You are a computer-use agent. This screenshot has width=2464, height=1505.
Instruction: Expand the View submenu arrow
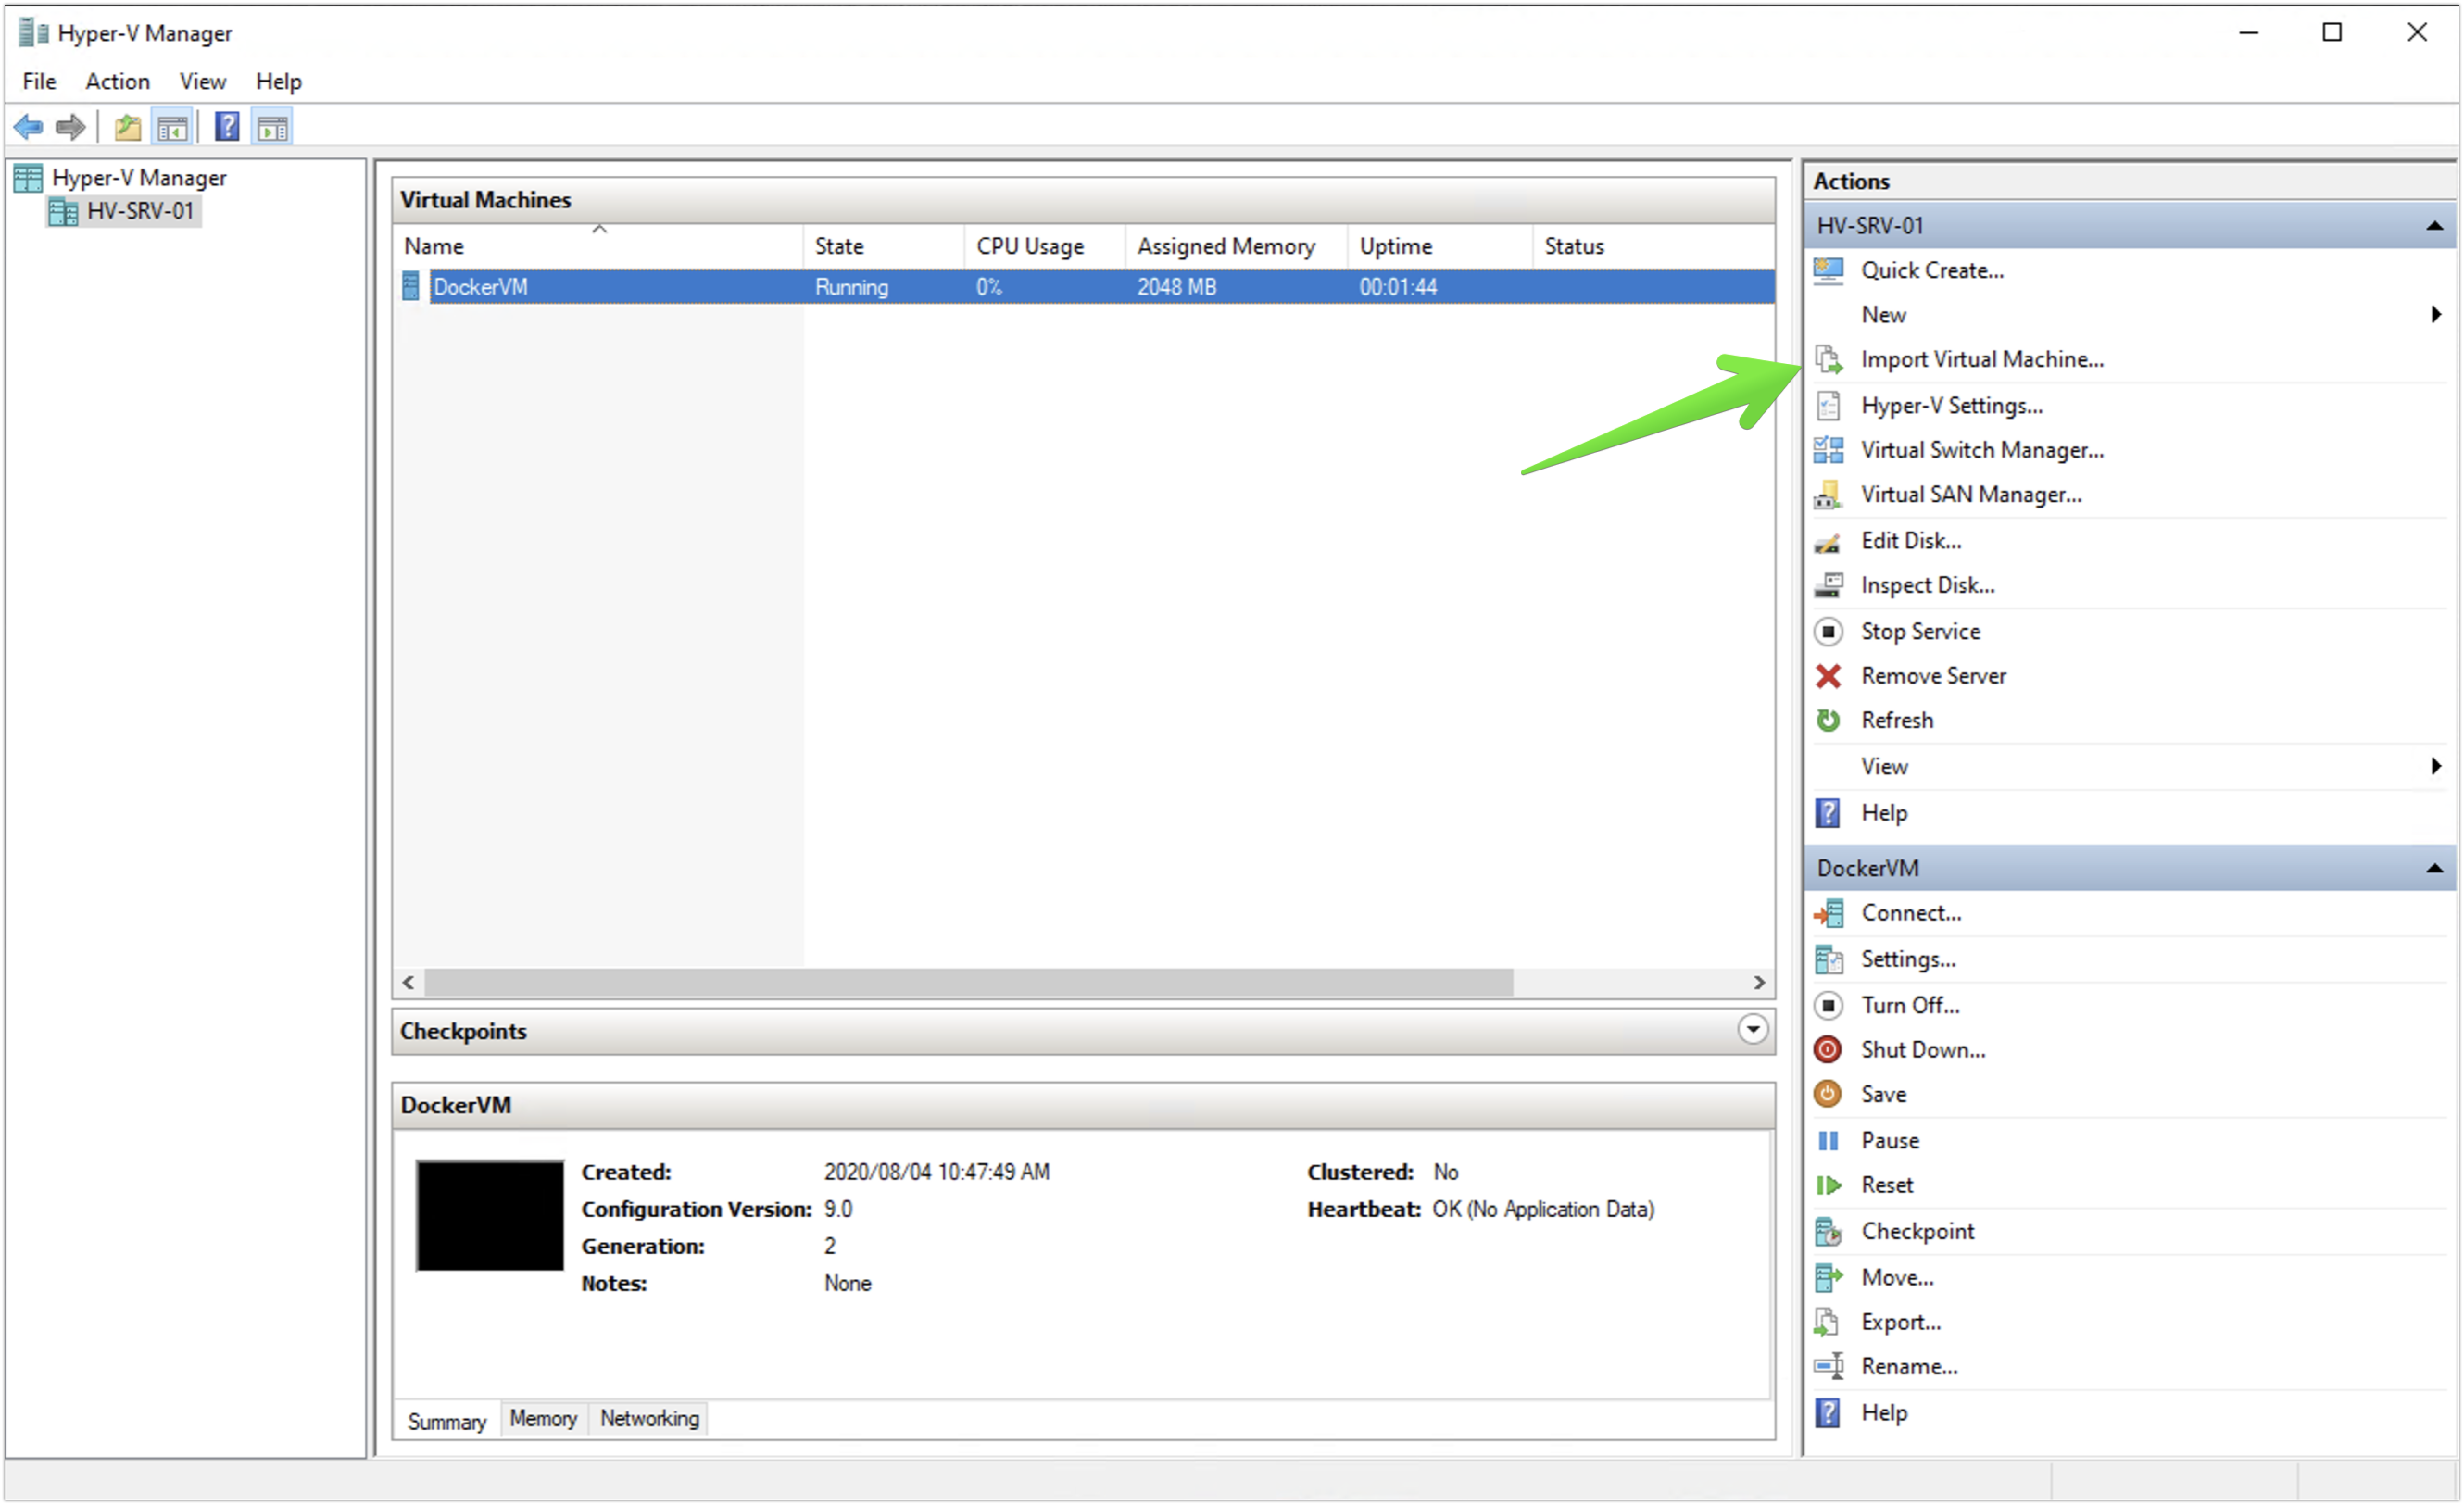[x=2436, y=766]
